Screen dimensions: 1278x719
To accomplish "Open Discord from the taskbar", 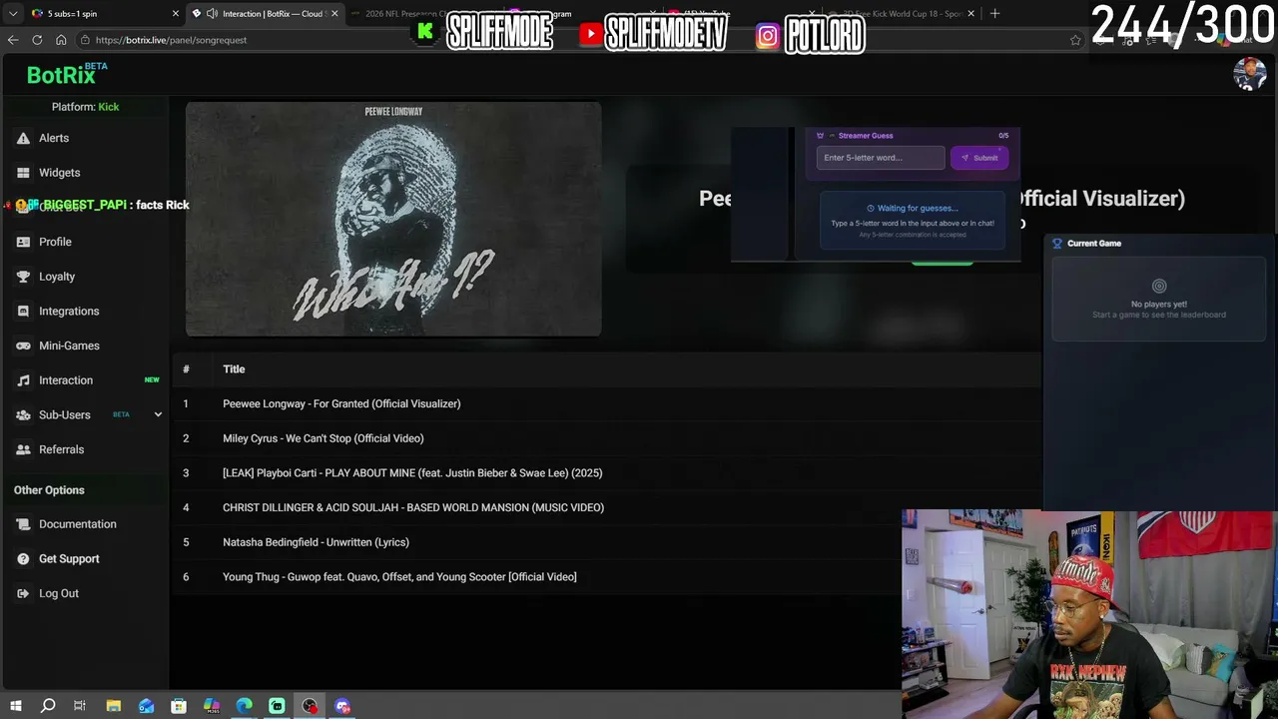I will [342, 706].
